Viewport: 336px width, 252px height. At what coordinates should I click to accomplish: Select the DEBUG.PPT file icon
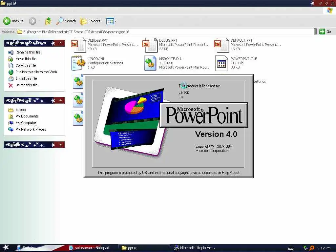[150, 45]
